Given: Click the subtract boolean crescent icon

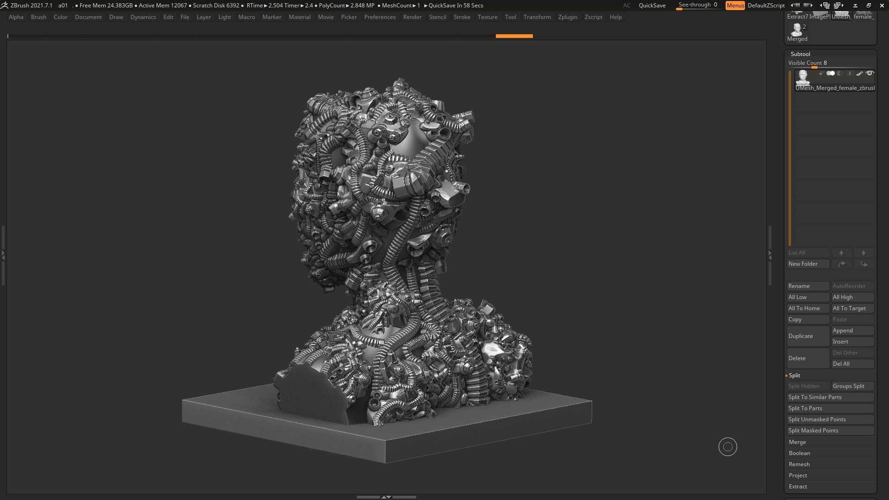Looking at the screenshot, I should (x=840, y=73).
